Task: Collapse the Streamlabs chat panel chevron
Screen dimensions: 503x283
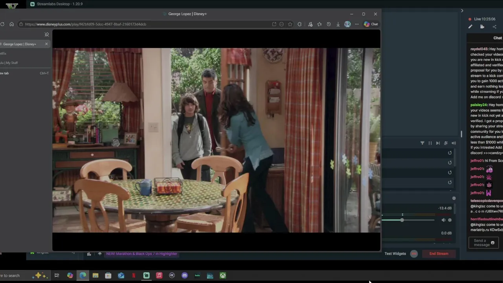Action: [462, 11]
